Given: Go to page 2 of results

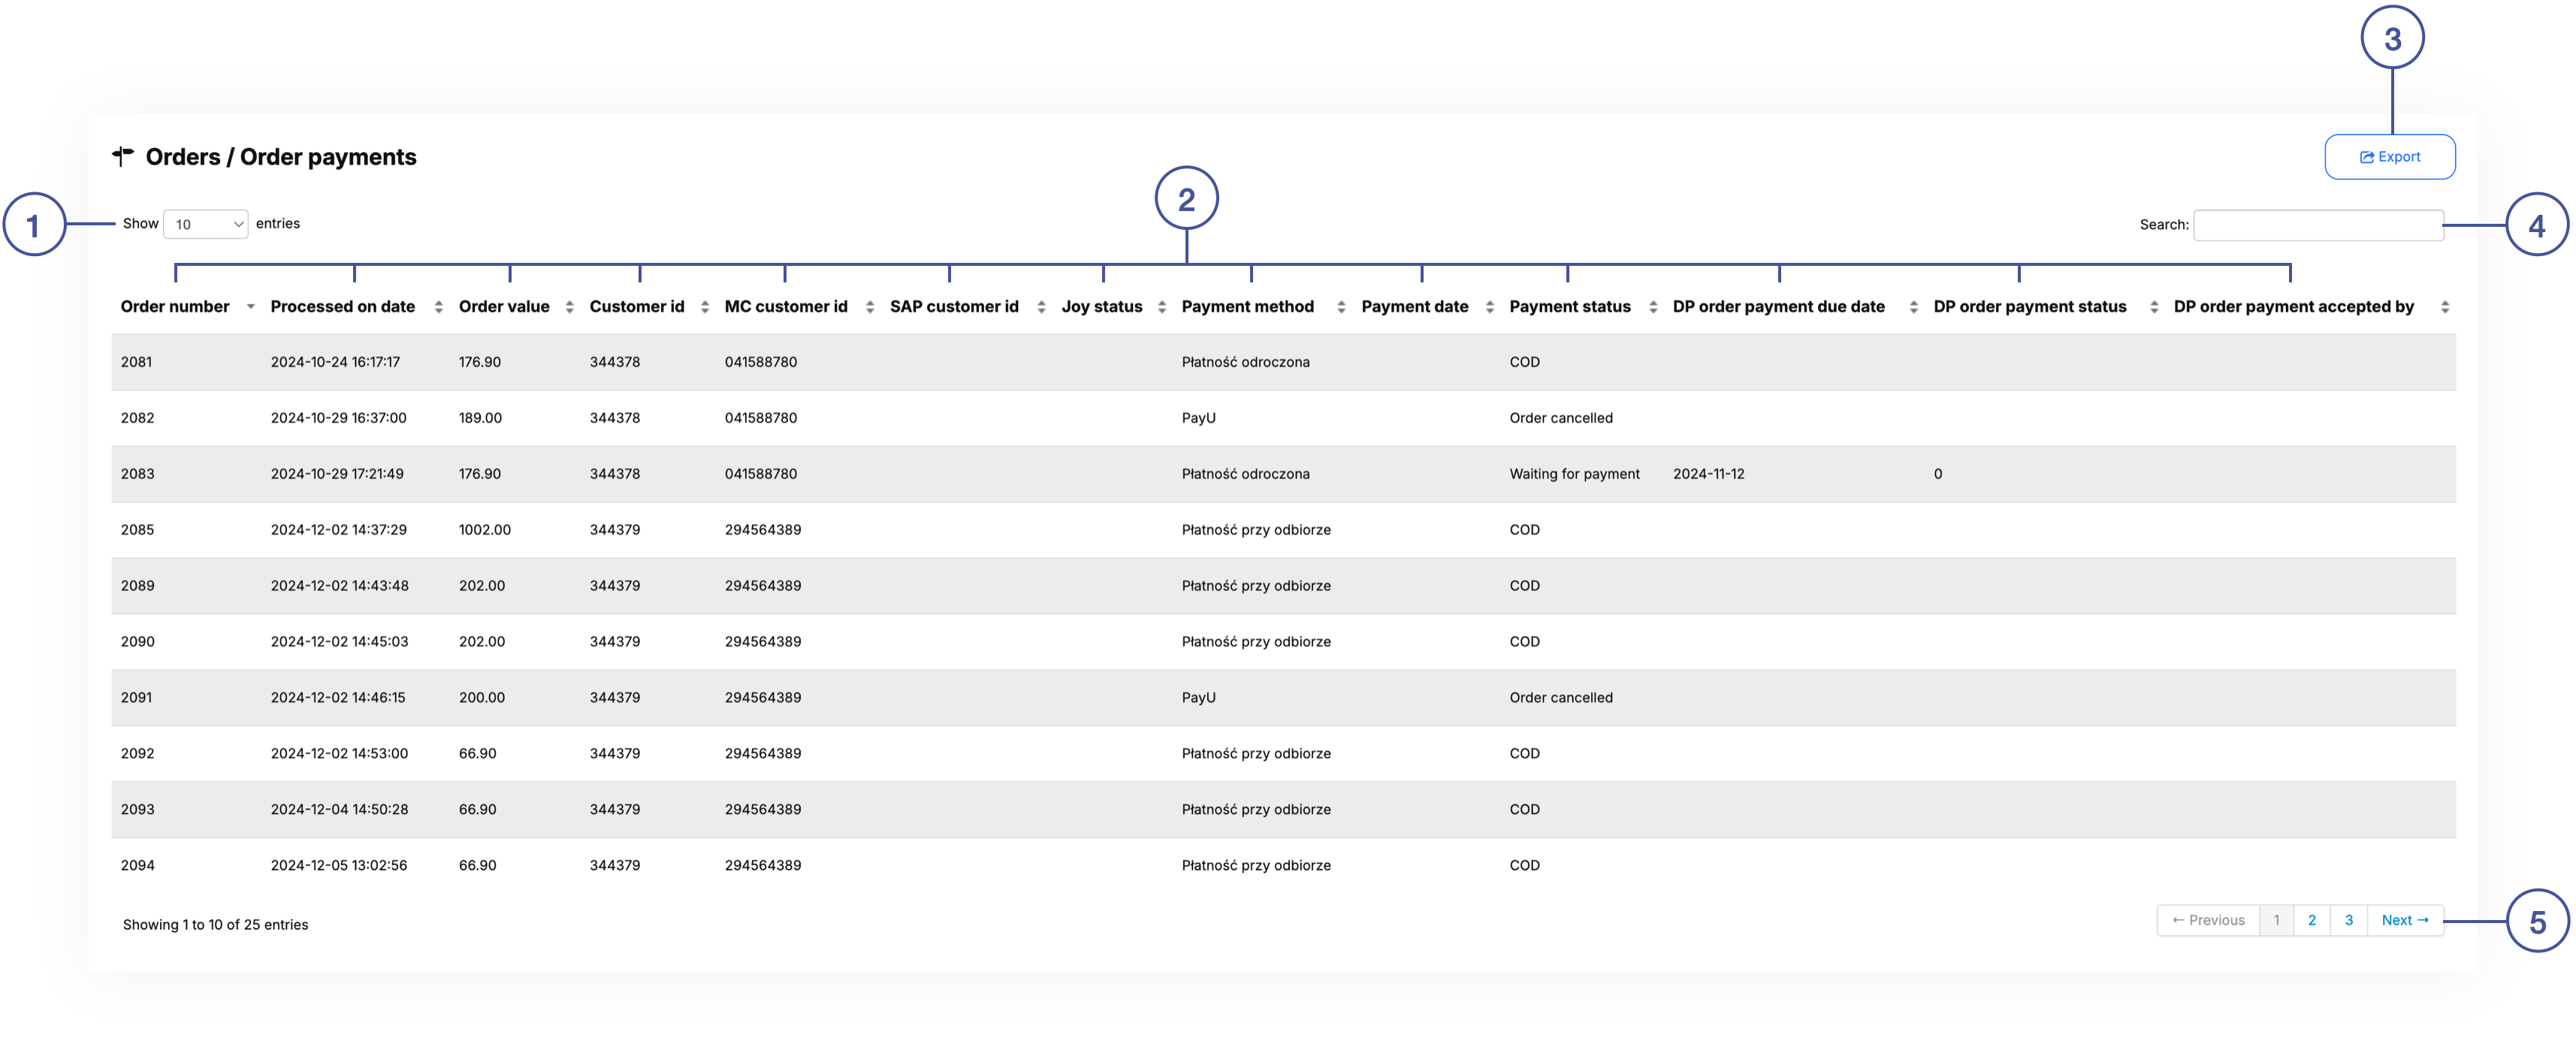Looking at the screenshot, I should tap(2311, 920).
